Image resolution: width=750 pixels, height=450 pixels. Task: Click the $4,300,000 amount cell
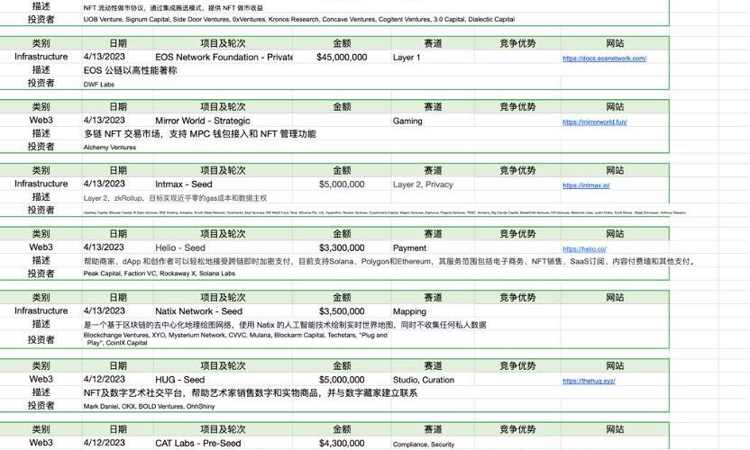tap(342, 443)
